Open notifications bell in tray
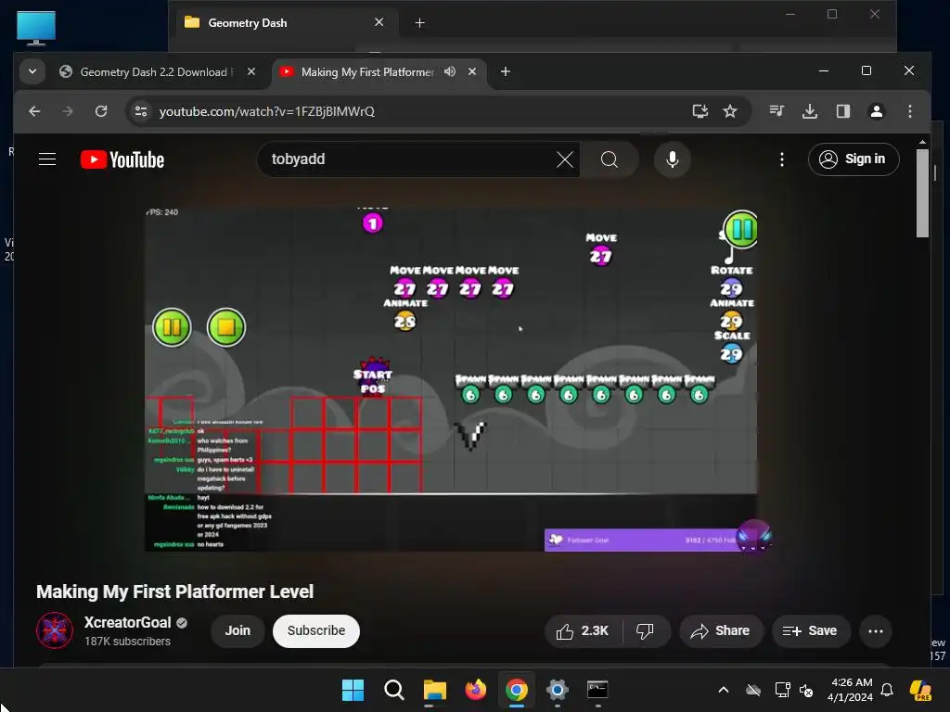 coord(887,690)
